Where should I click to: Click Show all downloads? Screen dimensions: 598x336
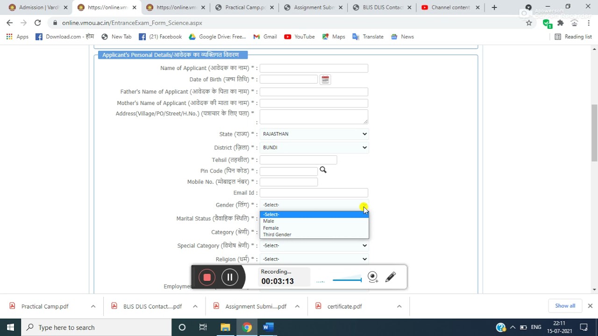point(565,306)
